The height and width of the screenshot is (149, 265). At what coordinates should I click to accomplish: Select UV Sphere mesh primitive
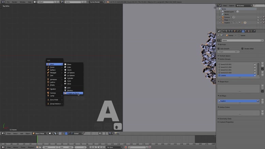[x=71, y=73]
